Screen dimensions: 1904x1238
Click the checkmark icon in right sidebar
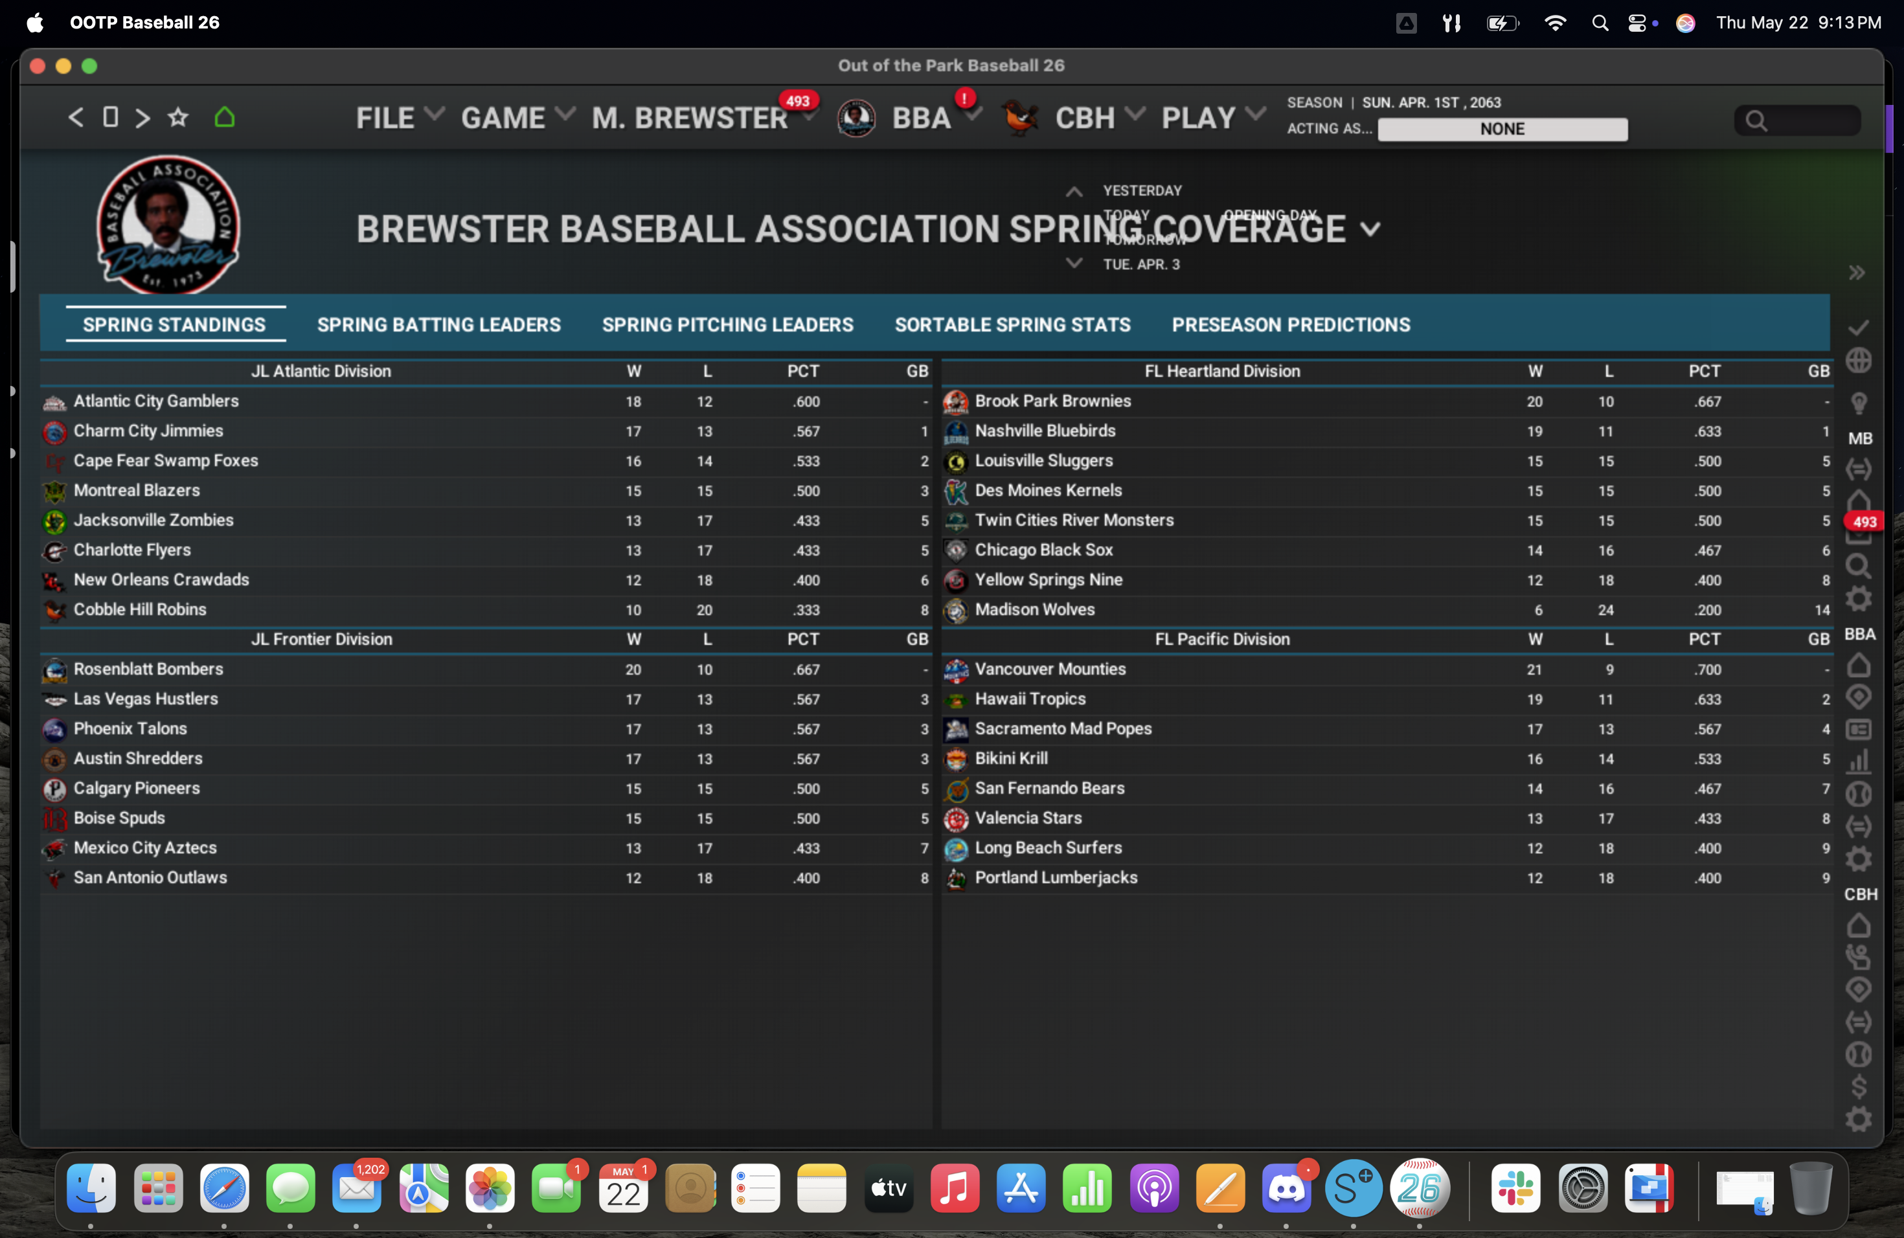pyautogui.click(x=1859, y=328)
